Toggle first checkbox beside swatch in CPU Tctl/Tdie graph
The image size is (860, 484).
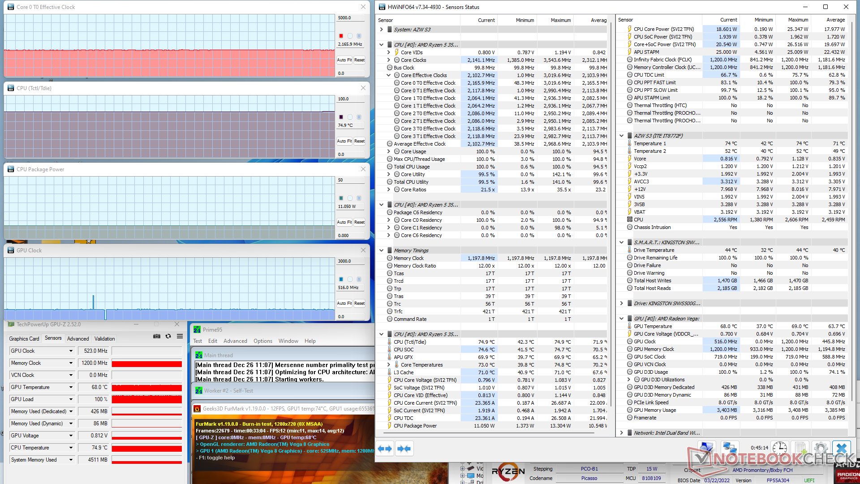click(x=350, y=117)
